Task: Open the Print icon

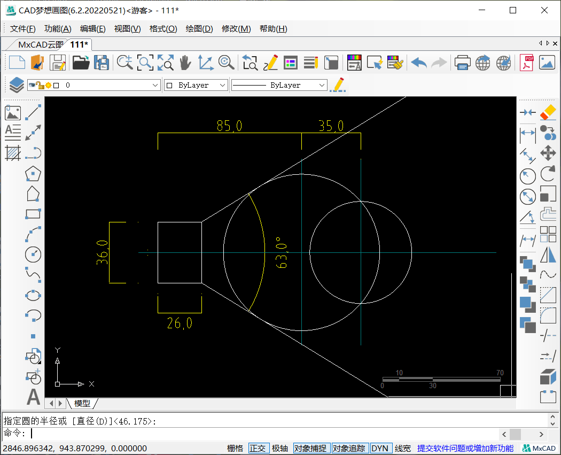Action: pos(462,63)
